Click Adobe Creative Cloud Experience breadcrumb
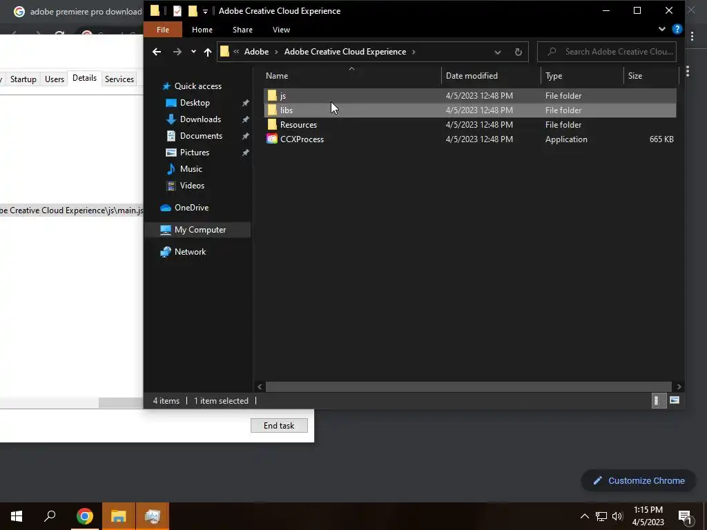This screenshot has width=707, height=530. (345, 52)
